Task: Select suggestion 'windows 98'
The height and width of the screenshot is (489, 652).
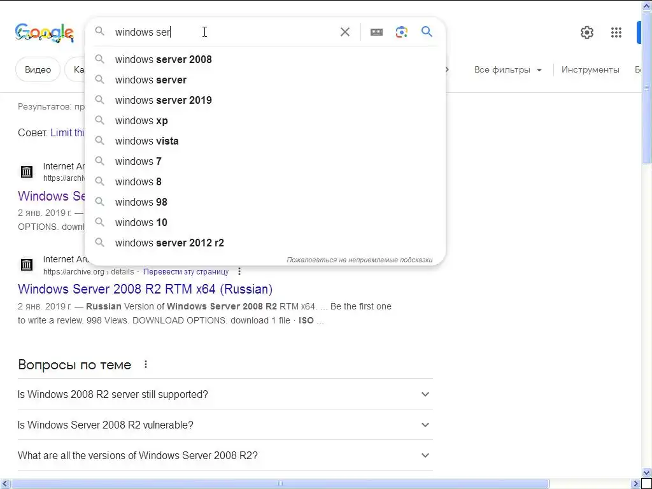Action: click(x=265, y=202)
